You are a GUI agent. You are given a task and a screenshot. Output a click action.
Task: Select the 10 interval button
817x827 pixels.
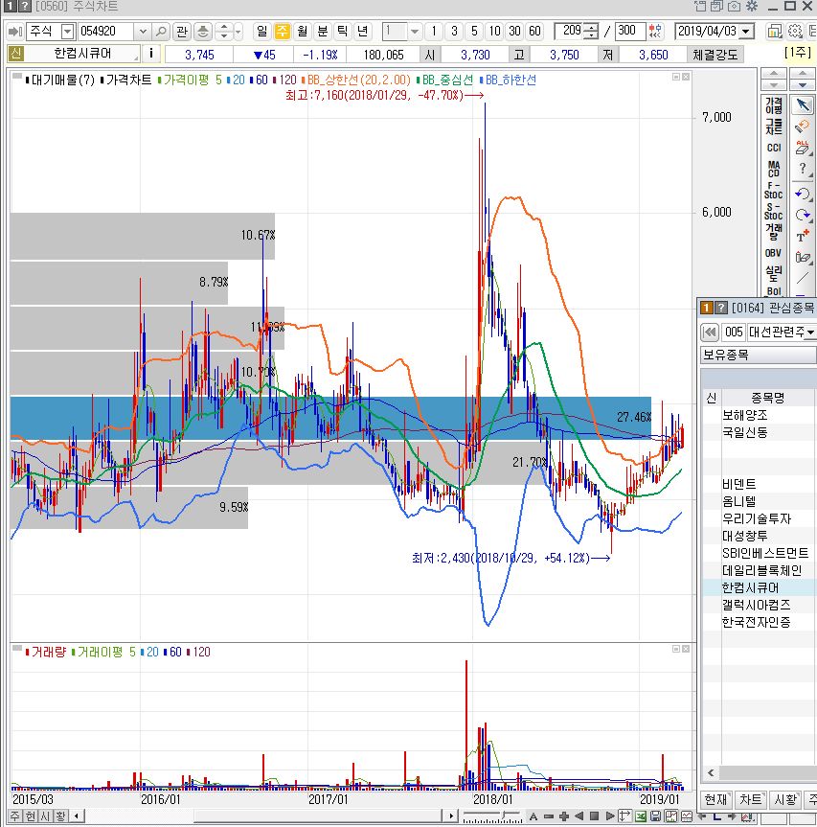[494, 32]
